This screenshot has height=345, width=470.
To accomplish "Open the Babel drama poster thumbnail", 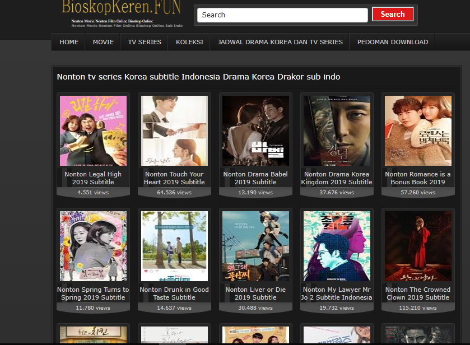I will 255,130.
